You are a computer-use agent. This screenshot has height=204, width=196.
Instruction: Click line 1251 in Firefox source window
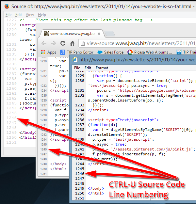[11, 142]
